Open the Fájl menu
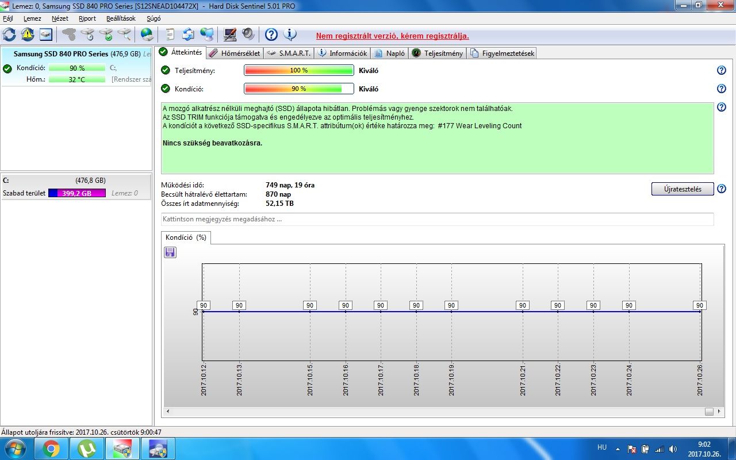Viewport: 736px width, 460px height. [8, 18]
